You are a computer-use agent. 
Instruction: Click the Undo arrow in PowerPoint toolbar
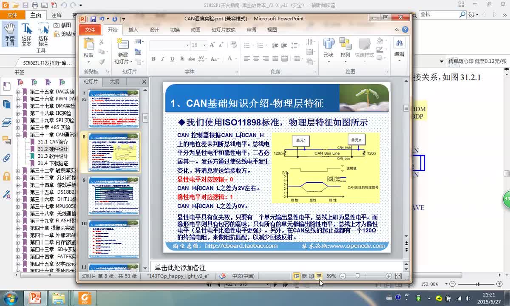click(x=102, y=19)
